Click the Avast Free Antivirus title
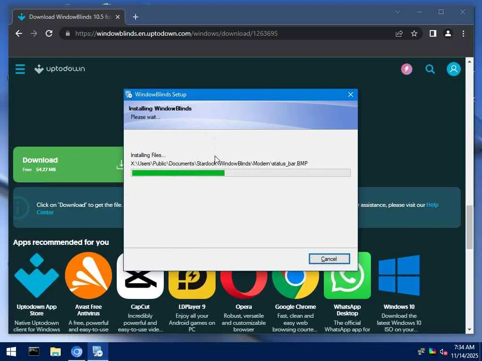 pyautogui.click(x=88, y=310)
